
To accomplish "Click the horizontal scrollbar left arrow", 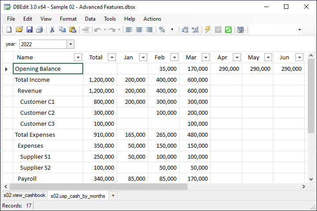I will pos(6,186).
